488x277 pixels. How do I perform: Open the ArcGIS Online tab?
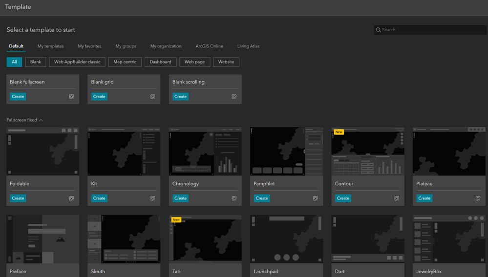pos(210,46)
